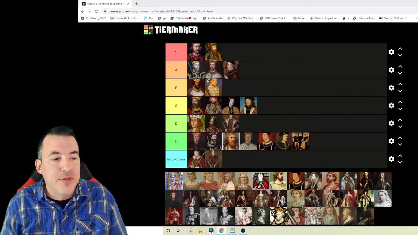Open the U.S. Civil War Prisons bookmark
Image resolution: width=418 pixels, height=235 pixels.
[x=241, y=18]
